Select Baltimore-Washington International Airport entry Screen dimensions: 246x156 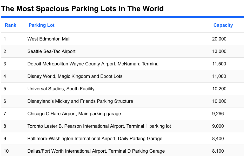coord(95,139)
